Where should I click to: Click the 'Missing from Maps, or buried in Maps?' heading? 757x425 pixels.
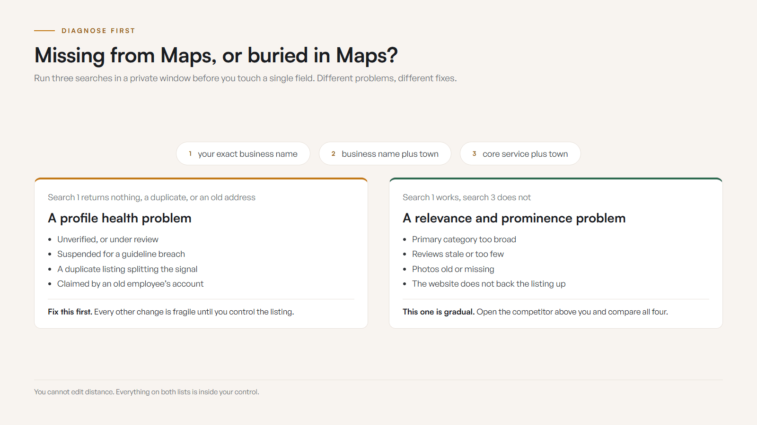pyautogui.click(x=216, y=55)
